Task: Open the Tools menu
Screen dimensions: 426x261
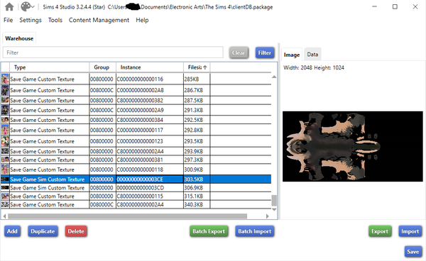Action: point(55,20)
